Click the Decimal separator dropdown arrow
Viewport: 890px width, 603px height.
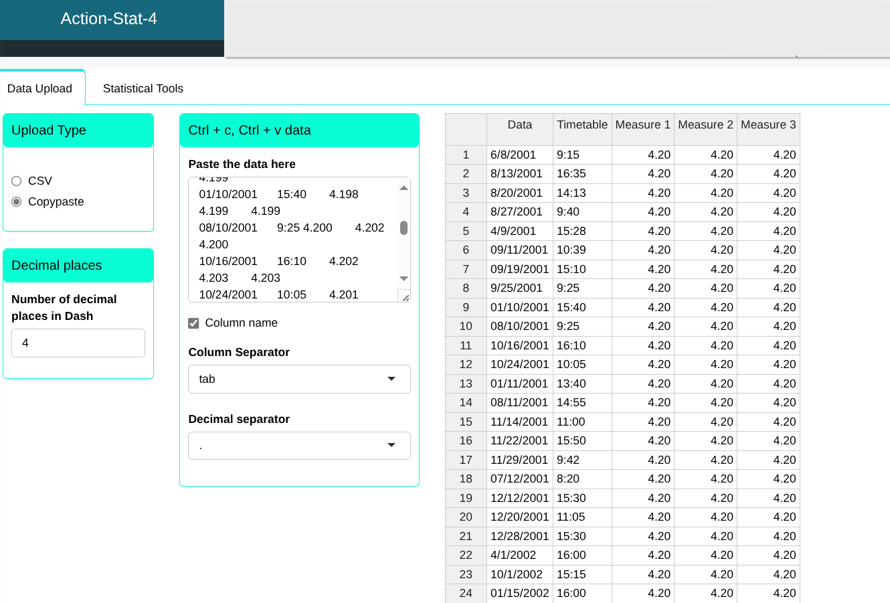pos(391,446)
